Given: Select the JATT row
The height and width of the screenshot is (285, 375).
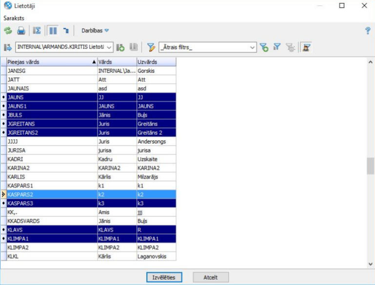Looking at the screenshot, I should (x=91, y=79).
